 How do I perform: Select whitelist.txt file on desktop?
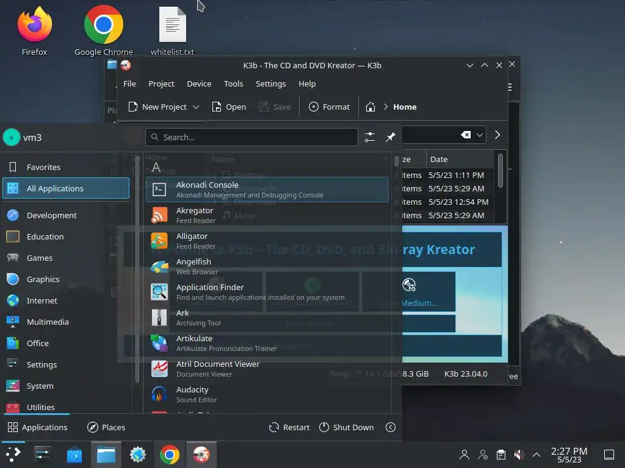point(172,31)
